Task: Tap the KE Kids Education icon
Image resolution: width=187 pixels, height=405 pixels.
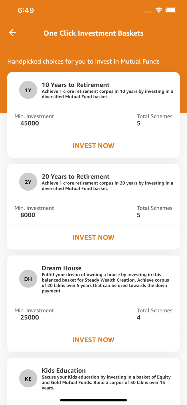Action: click(x=28, y=379)
